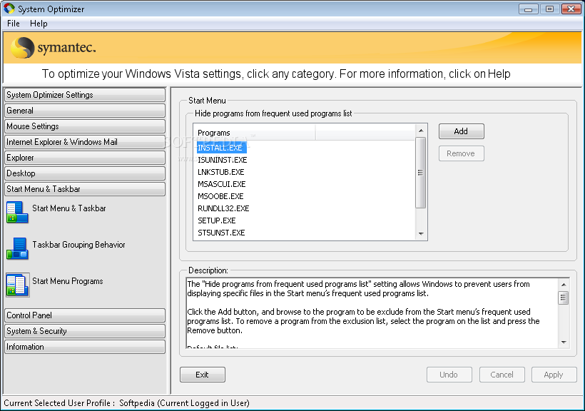Select RUNDLL32.EXE in the programs list
The height and width of the screenshot is (411, 585).
223,208
